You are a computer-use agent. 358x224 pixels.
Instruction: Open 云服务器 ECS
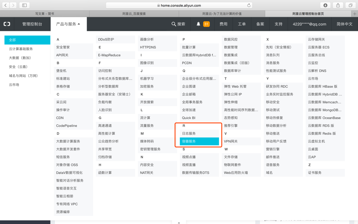325,47
